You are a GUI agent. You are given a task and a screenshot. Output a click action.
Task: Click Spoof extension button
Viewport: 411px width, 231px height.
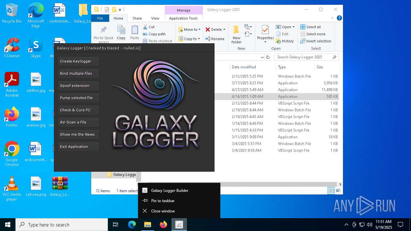(x=79, y=86)
